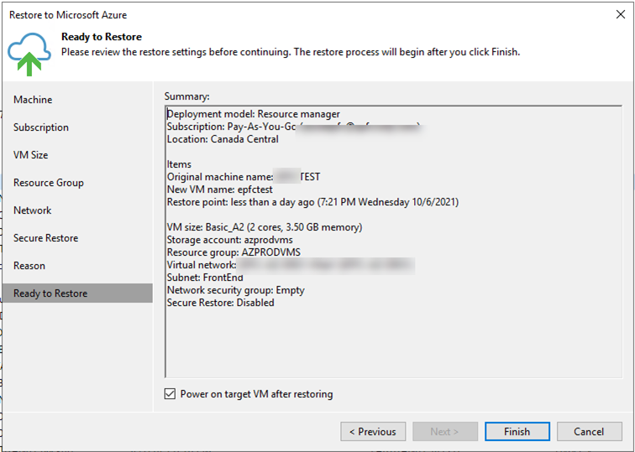Select the Ready to Restore step

(x=78, y=294)
